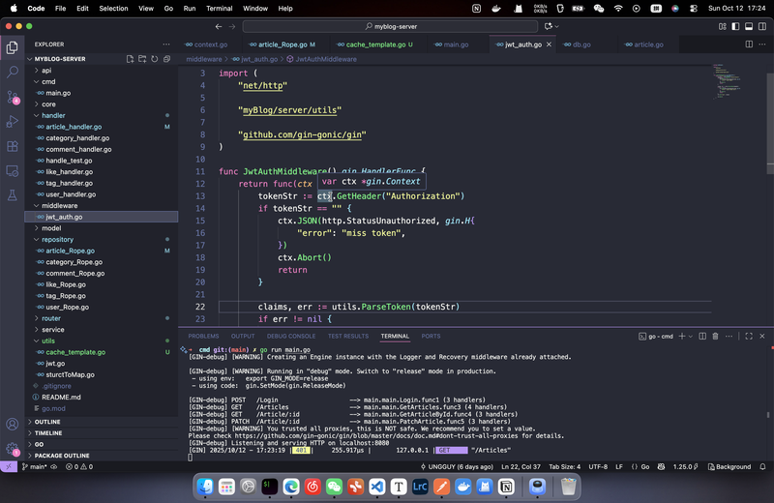Open the Search view in activity bar

point(13,72)
